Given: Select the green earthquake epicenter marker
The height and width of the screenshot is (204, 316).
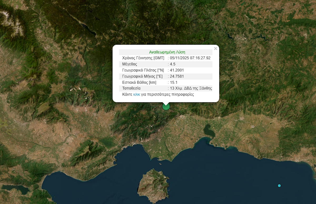Looking at the screenshot, I should coord(166,106).
